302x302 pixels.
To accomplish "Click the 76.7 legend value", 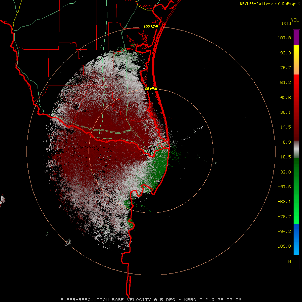I will coord(286,67).
